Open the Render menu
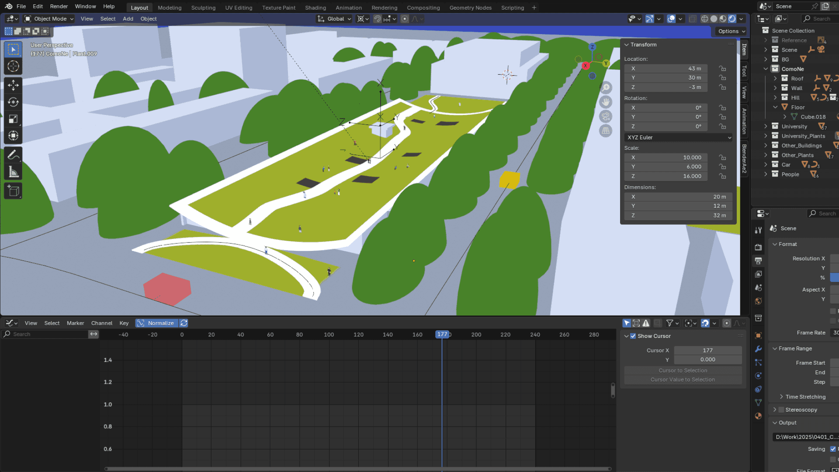The height and width of the screenshot is (472, 839). (x=59, y=7)
